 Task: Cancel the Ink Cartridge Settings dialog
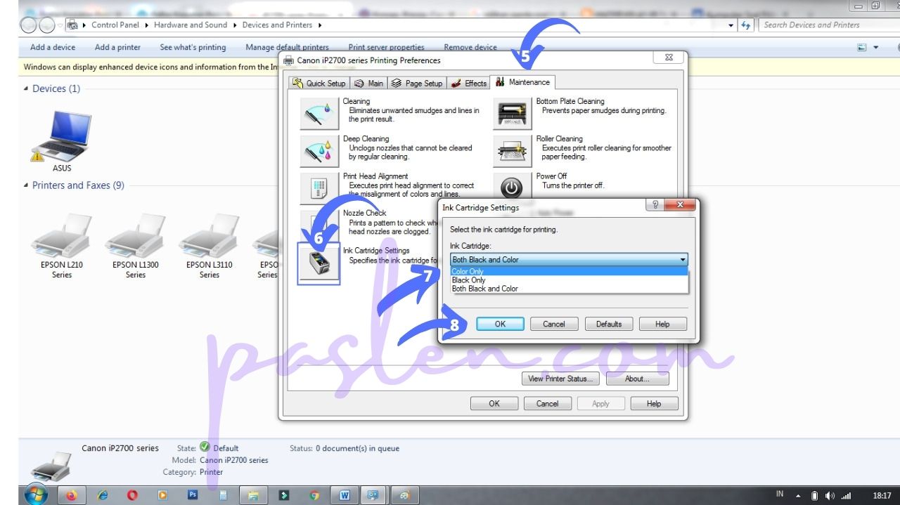click(554, 324)
